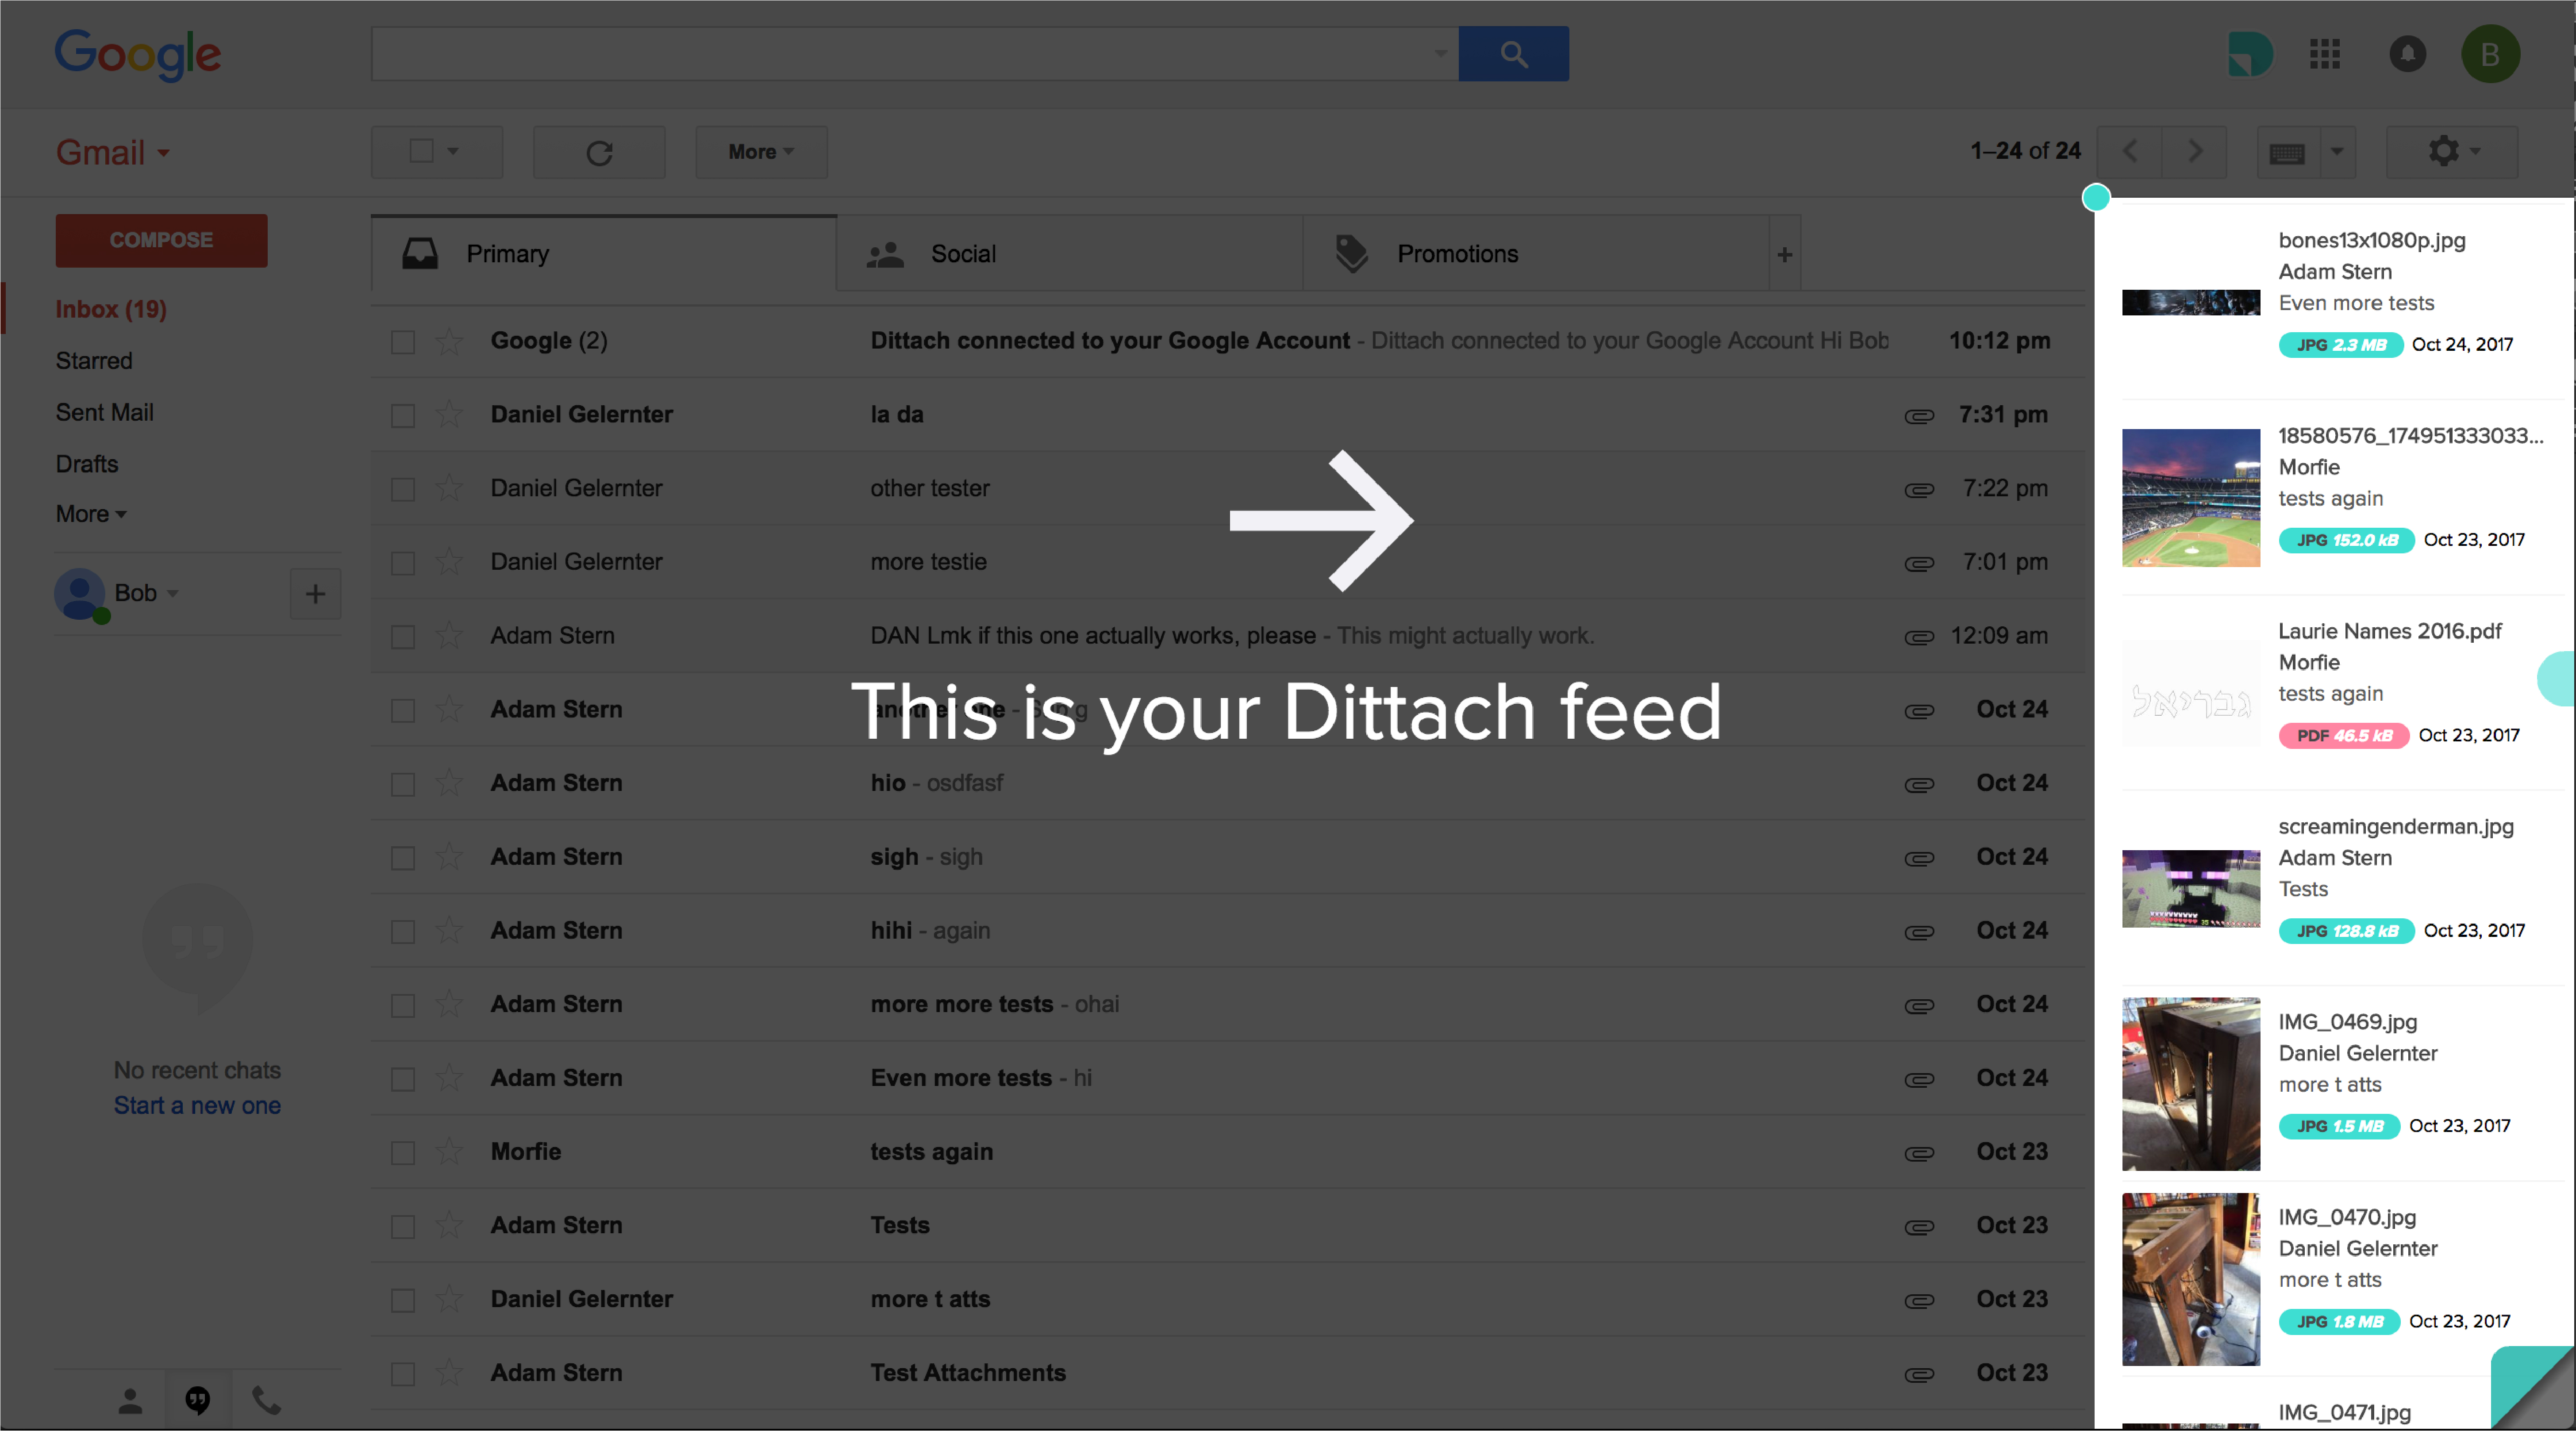
Task: Check the 'more testie' message checkbox
Action: click(x=403, y=563)
